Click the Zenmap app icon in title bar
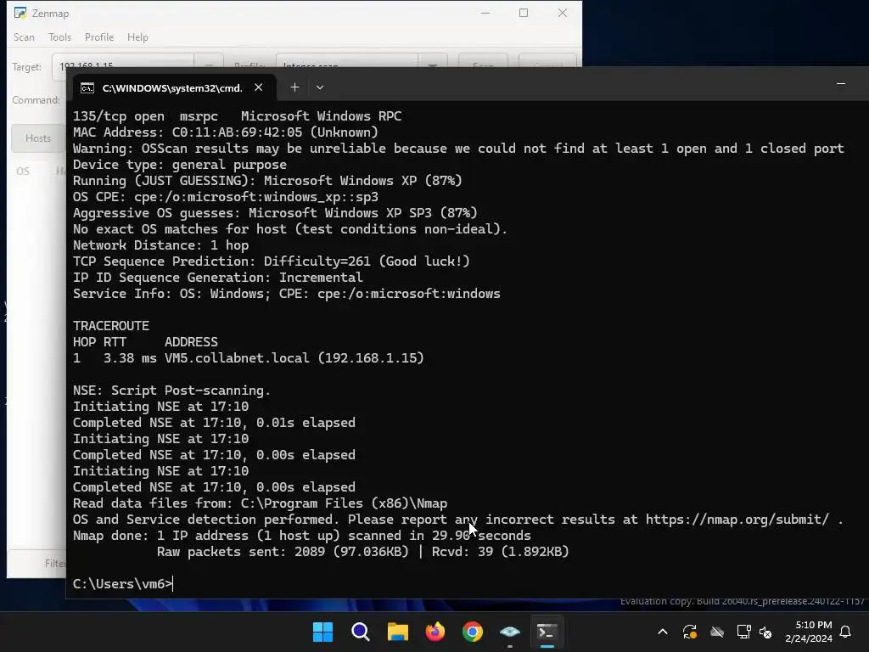 [20, 13]
